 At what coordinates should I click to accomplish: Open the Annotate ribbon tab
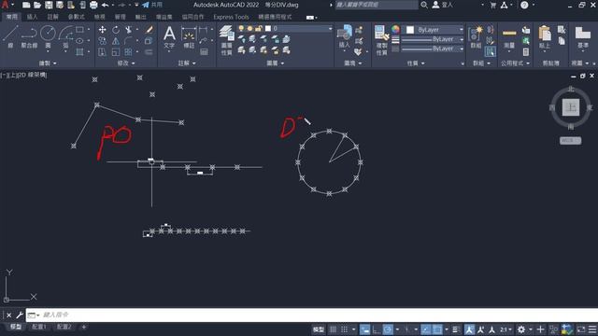[52, 17]
